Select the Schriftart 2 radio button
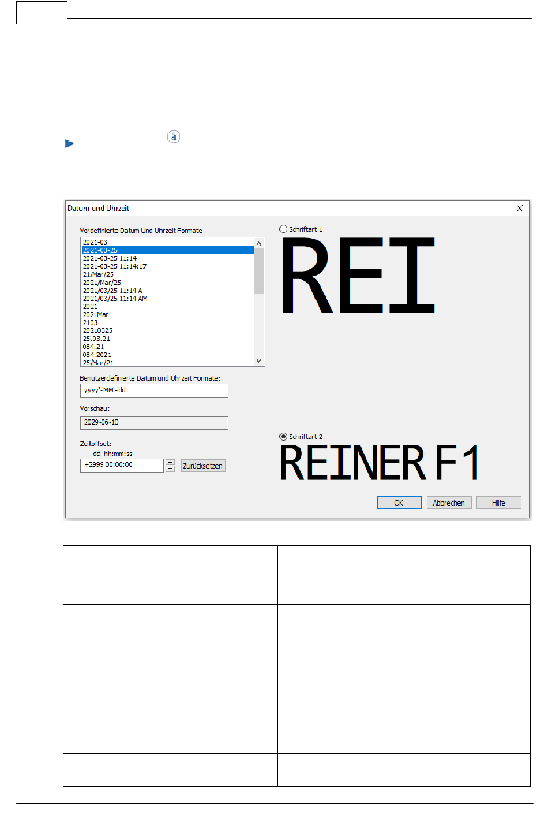 (283, 437)
